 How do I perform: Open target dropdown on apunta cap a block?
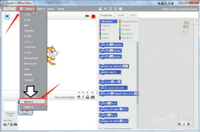click(119, 72)
